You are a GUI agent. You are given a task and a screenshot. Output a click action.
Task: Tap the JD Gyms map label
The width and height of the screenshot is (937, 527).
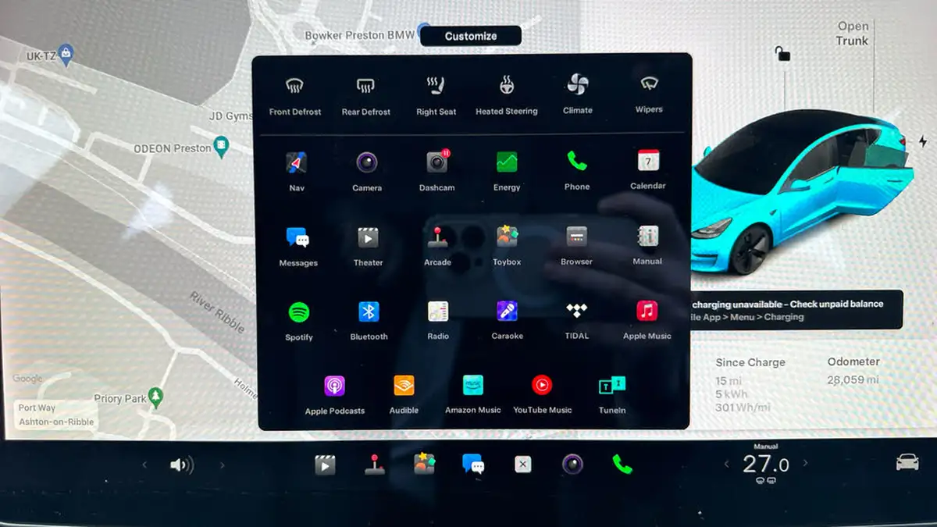(x=230, y=116)
